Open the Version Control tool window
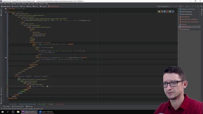 (x=18, y=106)
